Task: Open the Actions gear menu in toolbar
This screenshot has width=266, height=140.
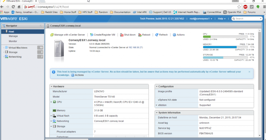Action: 179,35
